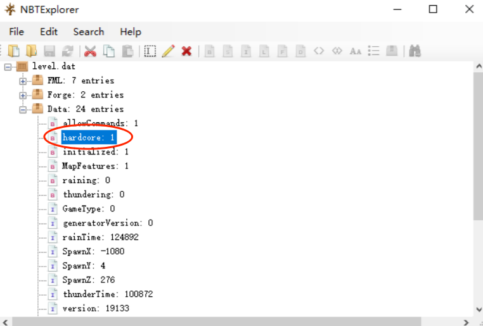Open the Search menu

click(x=88, y=32)
